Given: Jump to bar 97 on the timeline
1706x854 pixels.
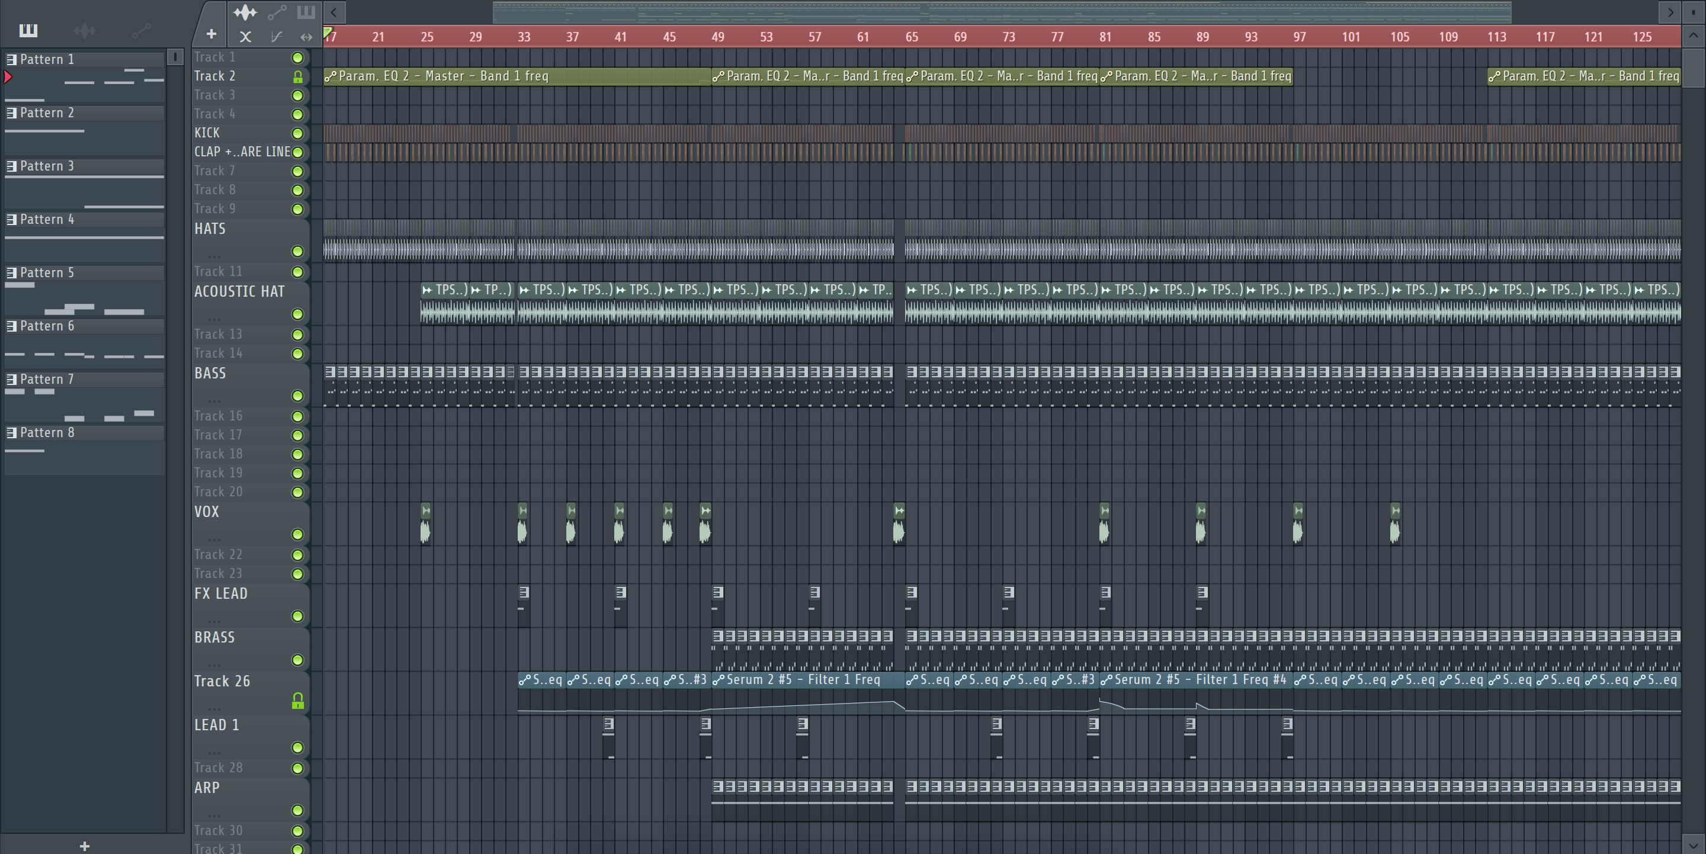Looking at the screenshot, I should [1300, 37].
